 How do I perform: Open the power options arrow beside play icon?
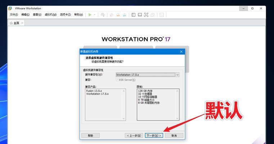[x=95, y=15]
